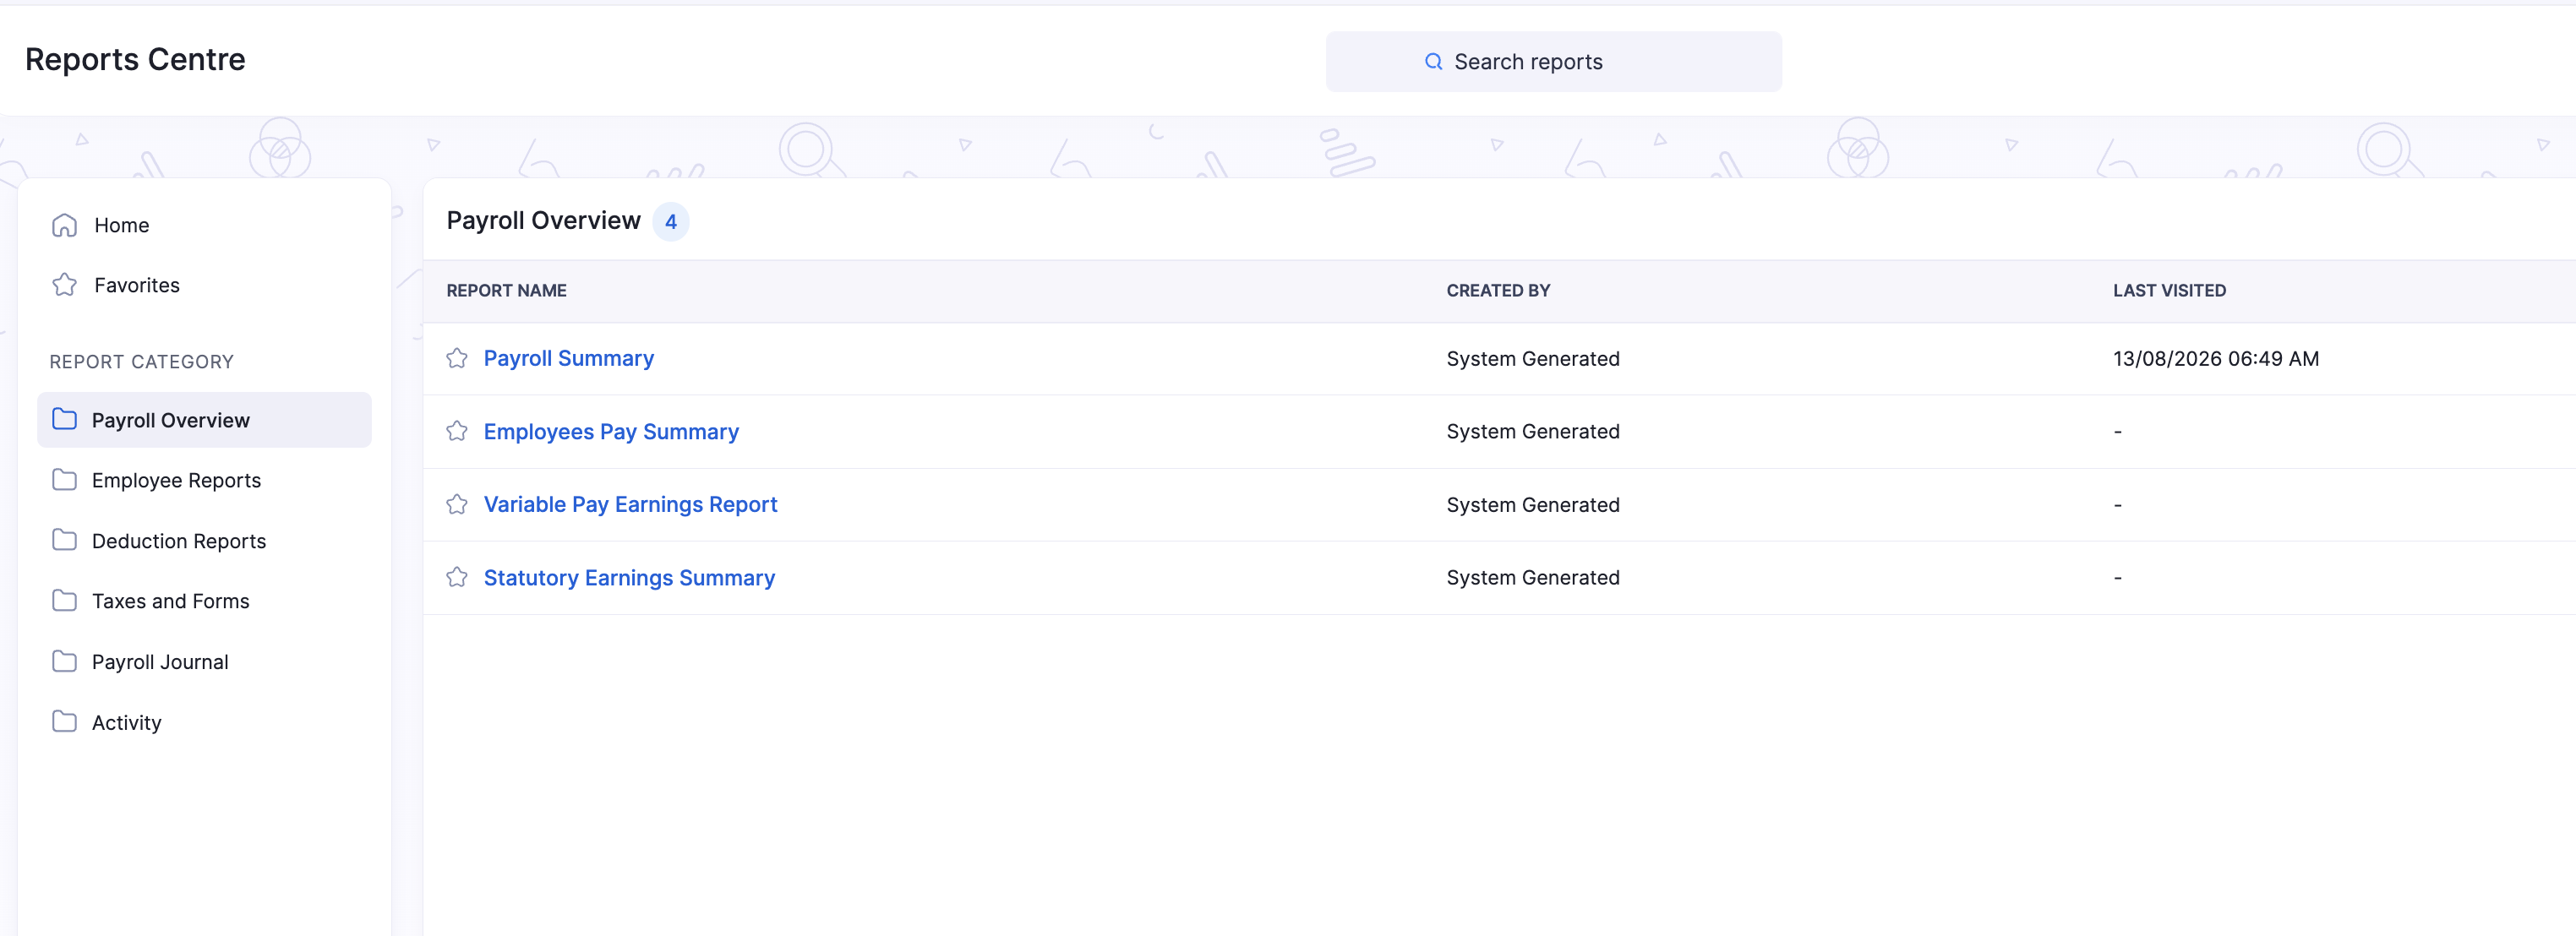Favorite the Employees Pay Summary report star
The height and width of the screenshot is (936, 2576).
[x=457, y=431]
